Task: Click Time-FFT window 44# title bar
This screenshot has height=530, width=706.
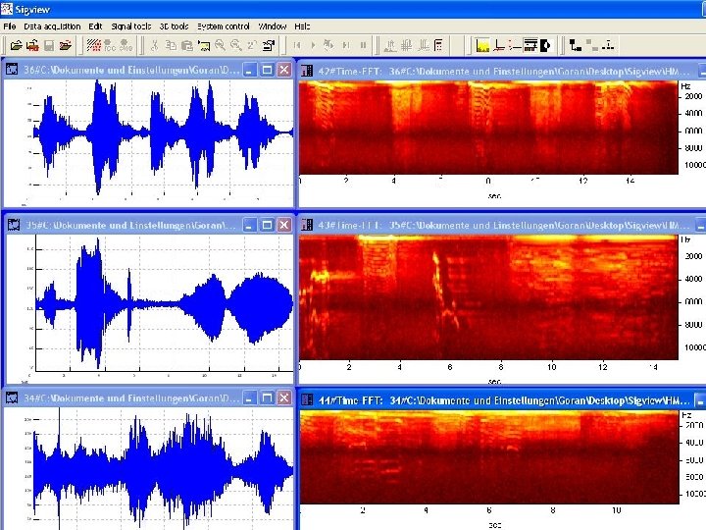Action: (503, 399)
